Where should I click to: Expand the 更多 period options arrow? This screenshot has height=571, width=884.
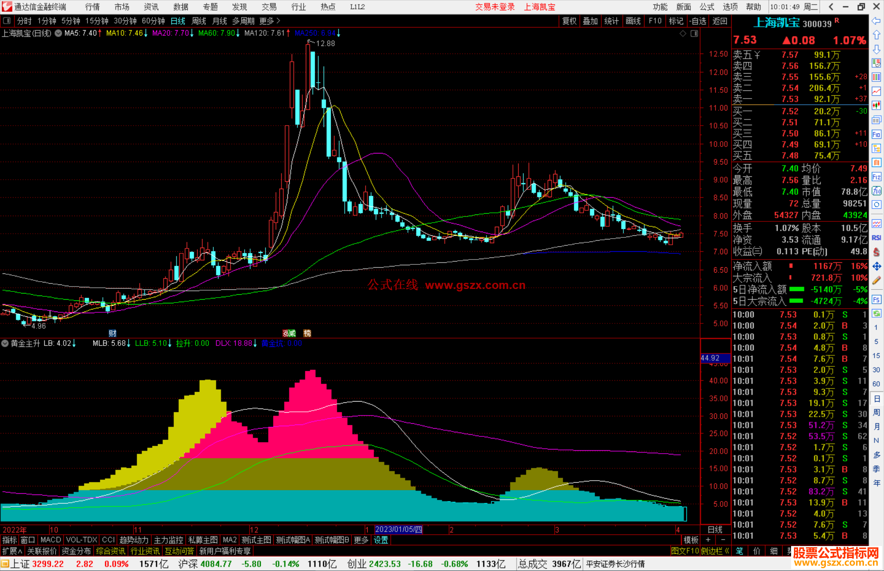pyautogui.click(x=279, y=21)
